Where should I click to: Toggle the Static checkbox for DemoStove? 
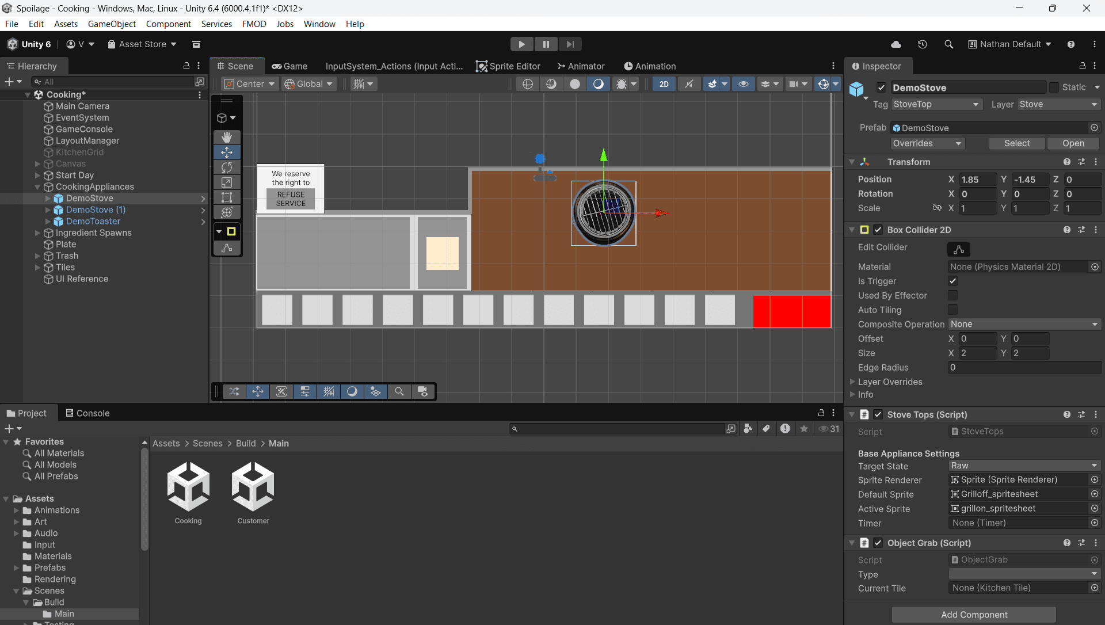pos(1054,87)
